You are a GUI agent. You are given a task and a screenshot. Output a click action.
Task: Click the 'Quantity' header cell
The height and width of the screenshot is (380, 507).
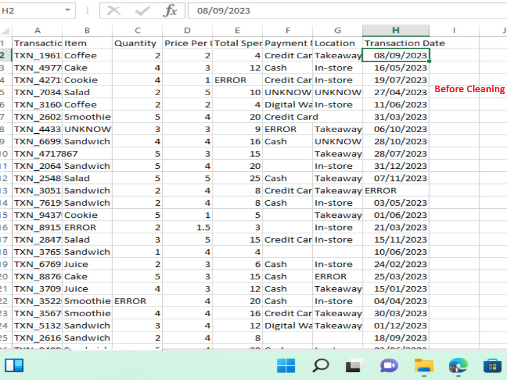[137, 43]
